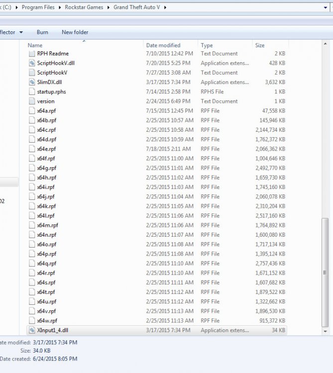
Task: Expand the arrow after Rockstar Games breadcrumb
Action: (x=109, y=7)
